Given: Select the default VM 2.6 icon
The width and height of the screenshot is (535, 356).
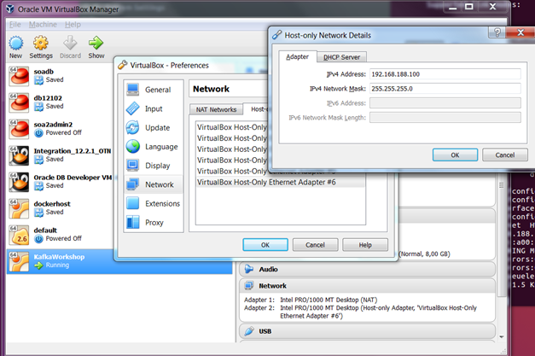Looking at the screenshot, I should coord(19,235).
